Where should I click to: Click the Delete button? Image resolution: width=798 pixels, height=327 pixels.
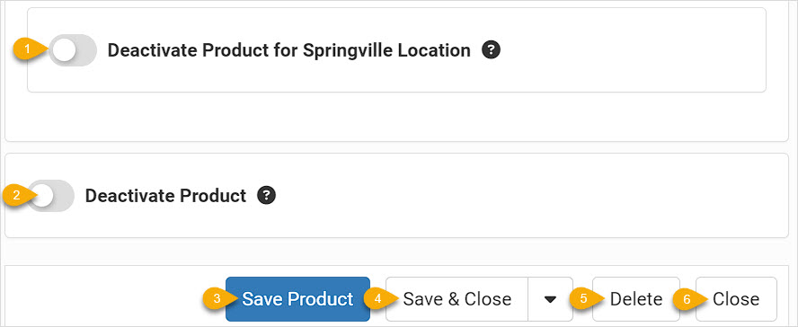pyautogui.click(x=636, y=299)
